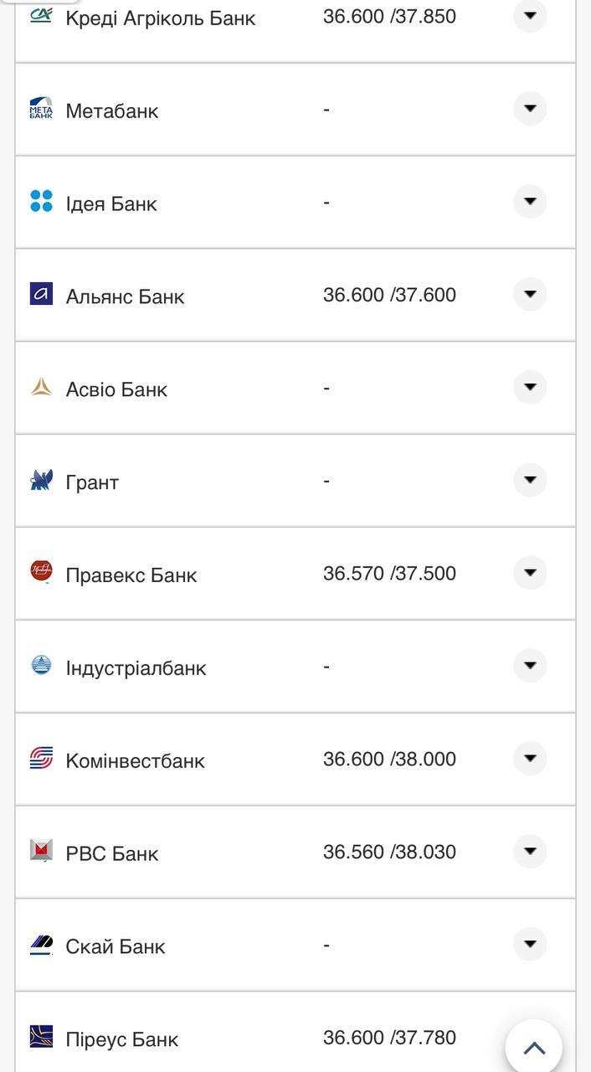Click the Альянс Банк logo icon
This screenshot has width=591, height=1072.
(41, 294)
